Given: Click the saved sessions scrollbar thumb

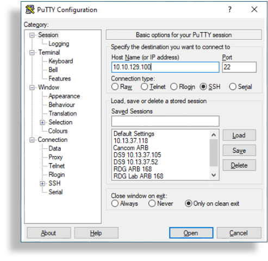Looking at the screenshot, I should click(x=214, y=153).
